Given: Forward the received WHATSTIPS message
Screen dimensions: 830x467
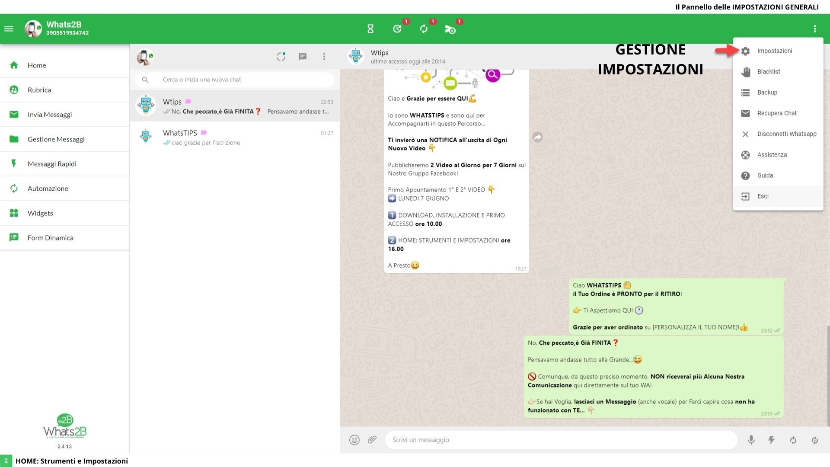Looking at the screenshot, I should [537, 137].
